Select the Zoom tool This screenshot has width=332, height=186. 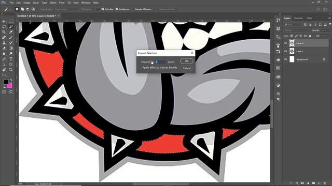click(10, 70)
